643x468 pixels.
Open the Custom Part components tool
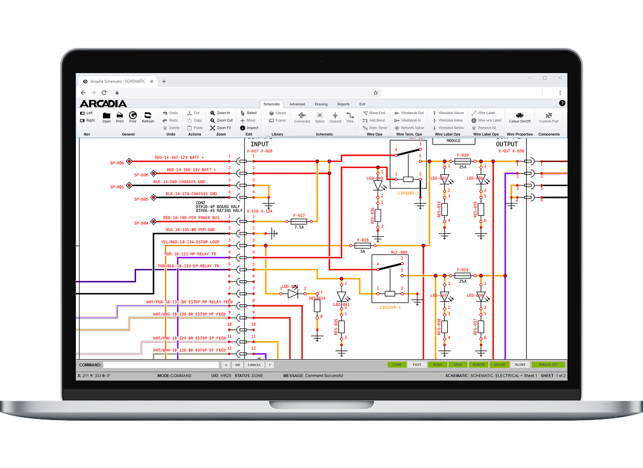tap(548, 117)
